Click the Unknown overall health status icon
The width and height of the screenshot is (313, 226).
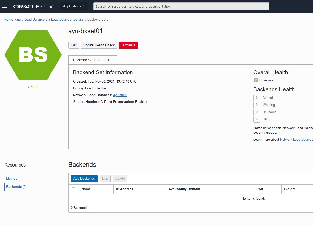click(256, 80)
